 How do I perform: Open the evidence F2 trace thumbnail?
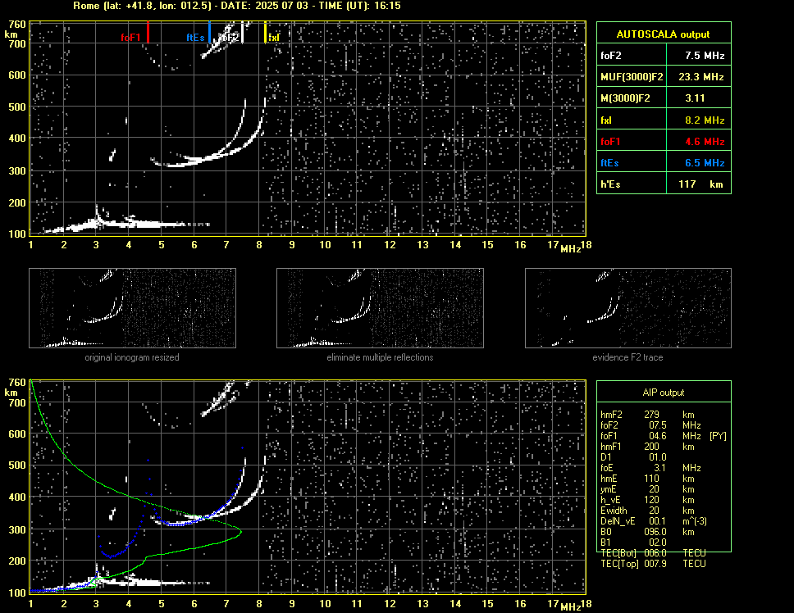click(x=628, y=308)
